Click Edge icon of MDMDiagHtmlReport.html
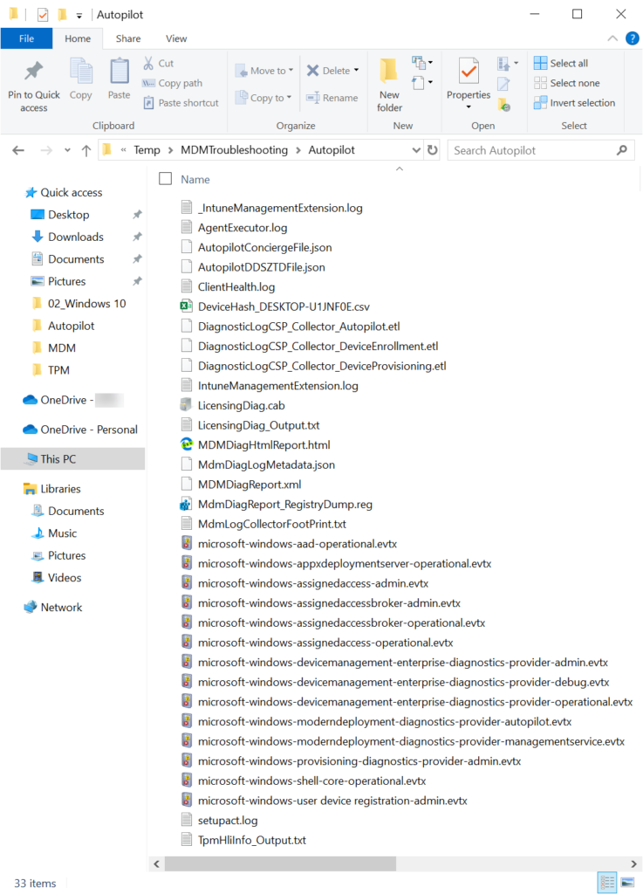The height and width of the screenshot is (894, 643). (x=186, y=444)
